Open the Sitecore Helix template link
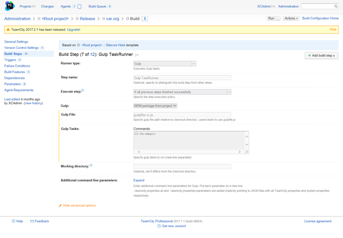The height and width of the screenshot is (238, 343). pos(115,45)
